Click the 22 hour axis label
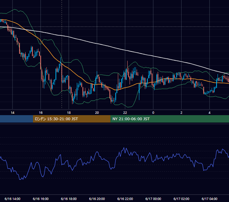The image size is (229, 202). click(125, 113)
